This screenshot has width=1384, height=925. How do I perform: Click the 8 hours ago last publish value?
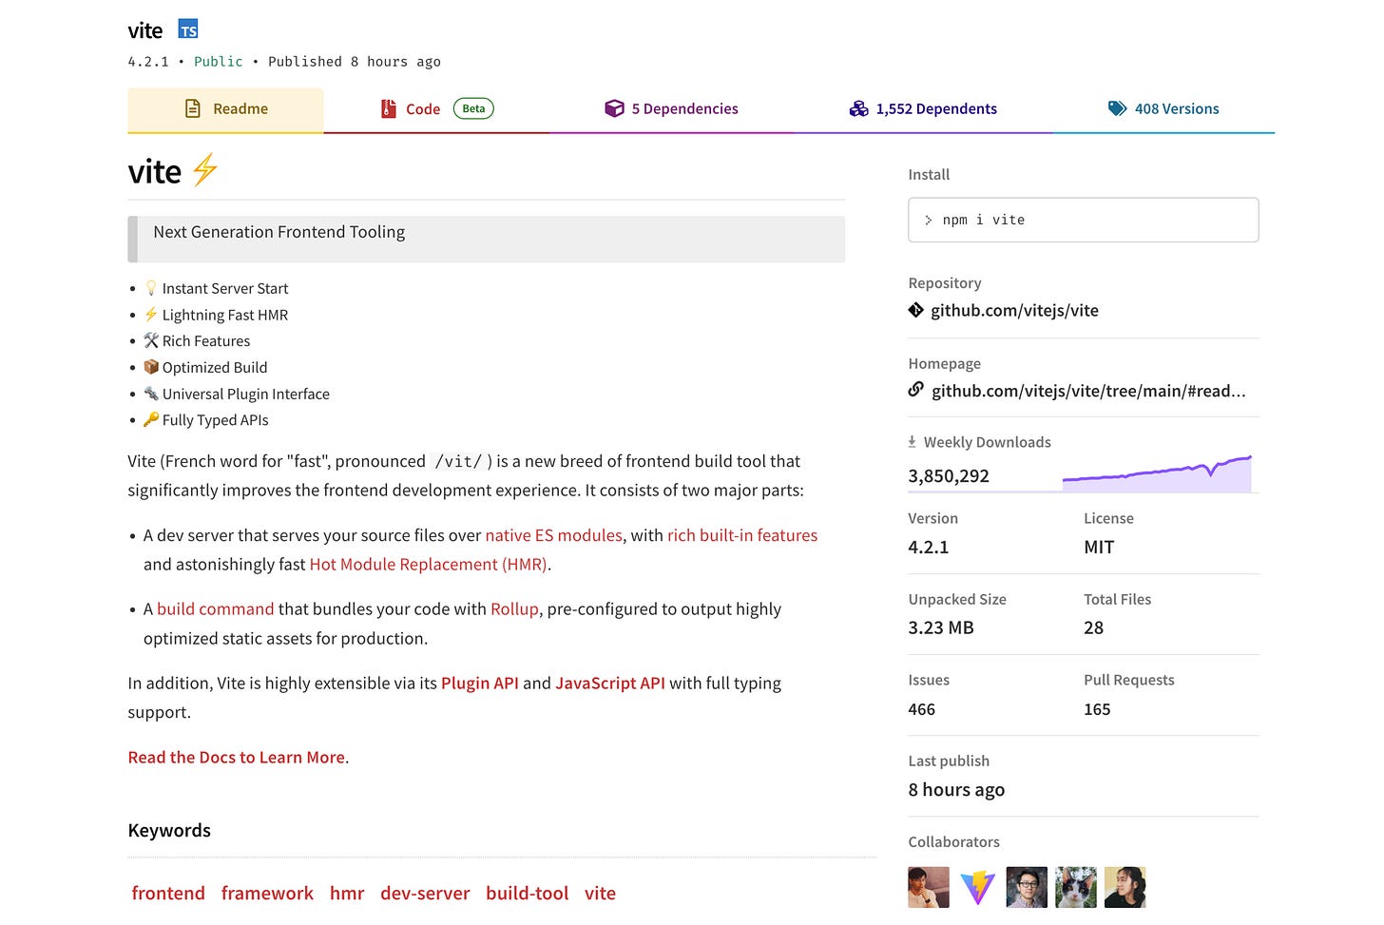point(956,789)
